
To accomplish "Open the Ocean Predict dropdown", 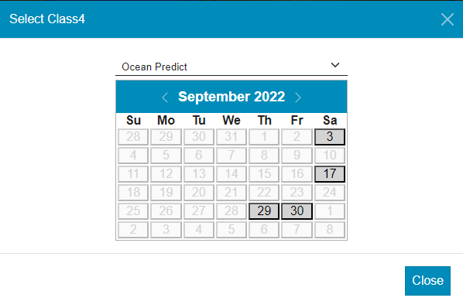I will click(x=231, y=67).
